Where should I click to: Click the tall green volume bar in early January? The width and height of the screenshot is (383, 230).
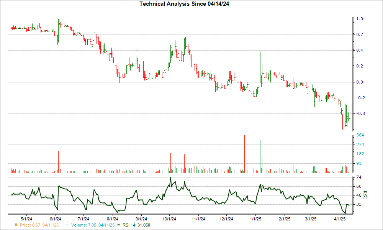point(260,156)
